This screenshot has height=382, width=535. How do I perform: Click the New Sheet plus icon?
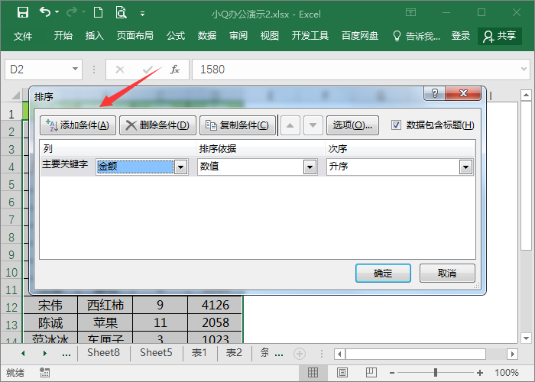tap(300, 354)
